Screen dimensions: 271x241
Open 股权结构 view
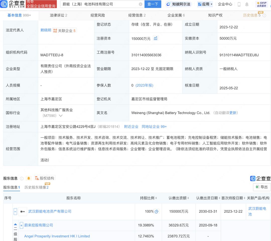(44, 178)
